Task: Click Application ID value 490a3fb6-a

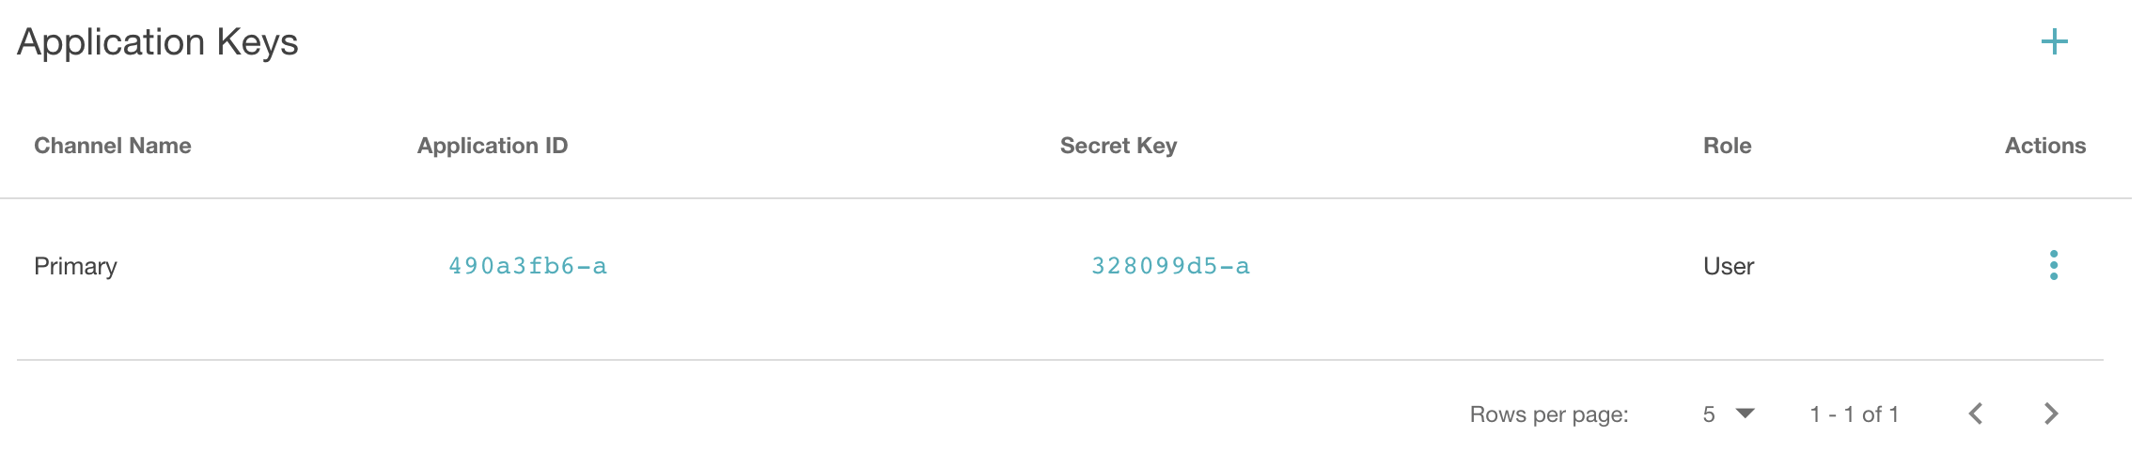Action: (x=527, y=266)
